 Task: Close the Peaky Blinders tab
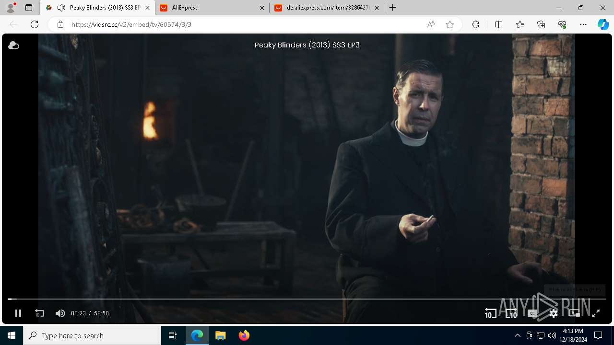click(147, 8)
